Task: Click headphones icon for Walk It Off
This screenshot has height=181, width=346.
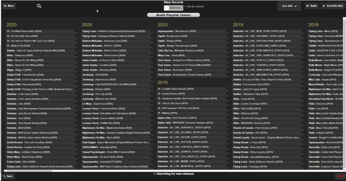Action: coord(76,46)
